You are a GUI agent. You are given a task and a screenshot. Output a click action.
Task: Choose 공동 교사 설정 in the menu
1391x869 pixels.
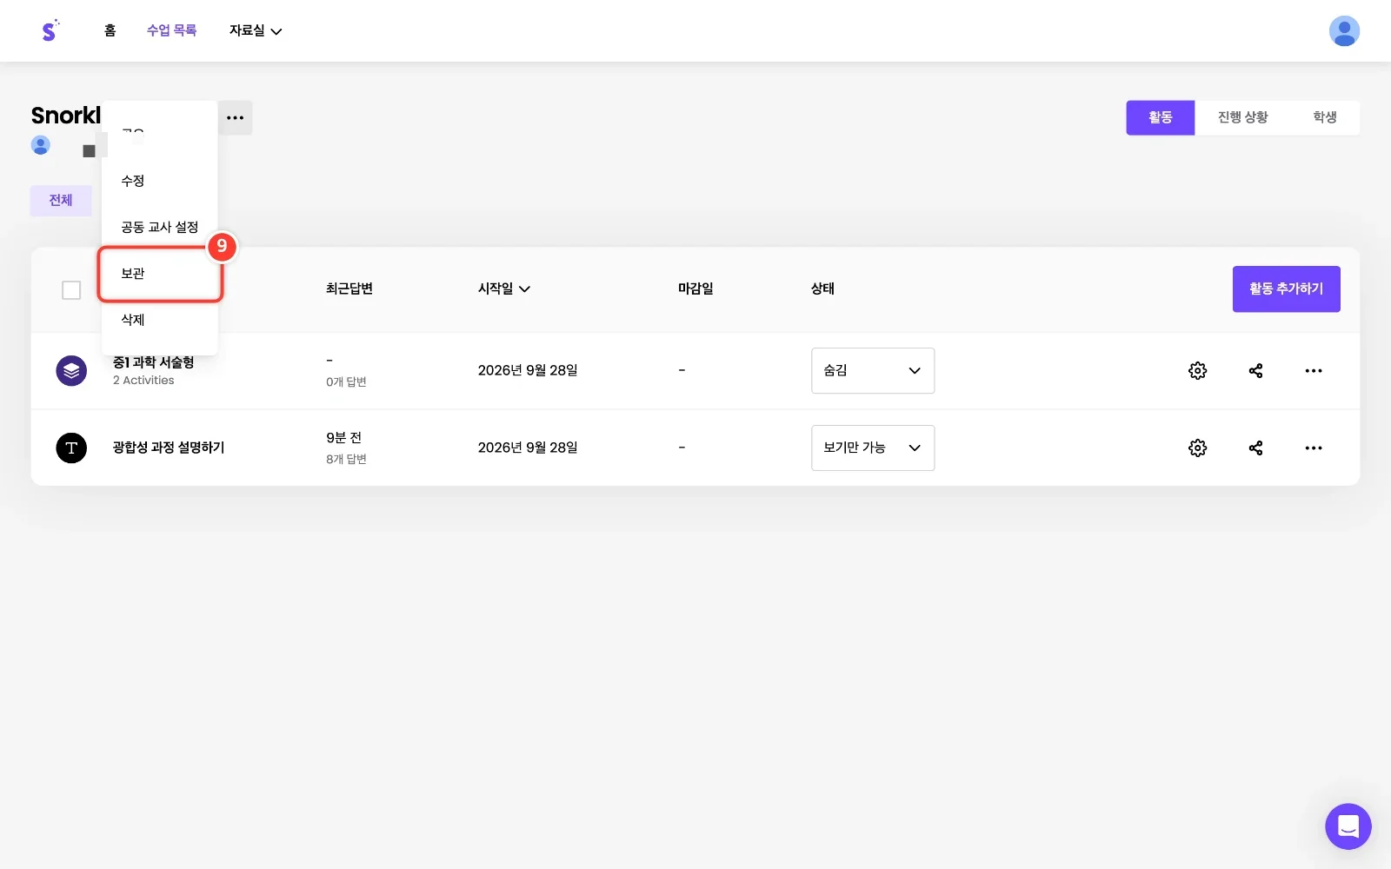(x=159, y=227)
